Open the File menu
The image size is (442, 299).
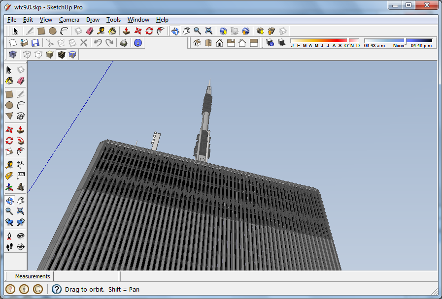12,20
